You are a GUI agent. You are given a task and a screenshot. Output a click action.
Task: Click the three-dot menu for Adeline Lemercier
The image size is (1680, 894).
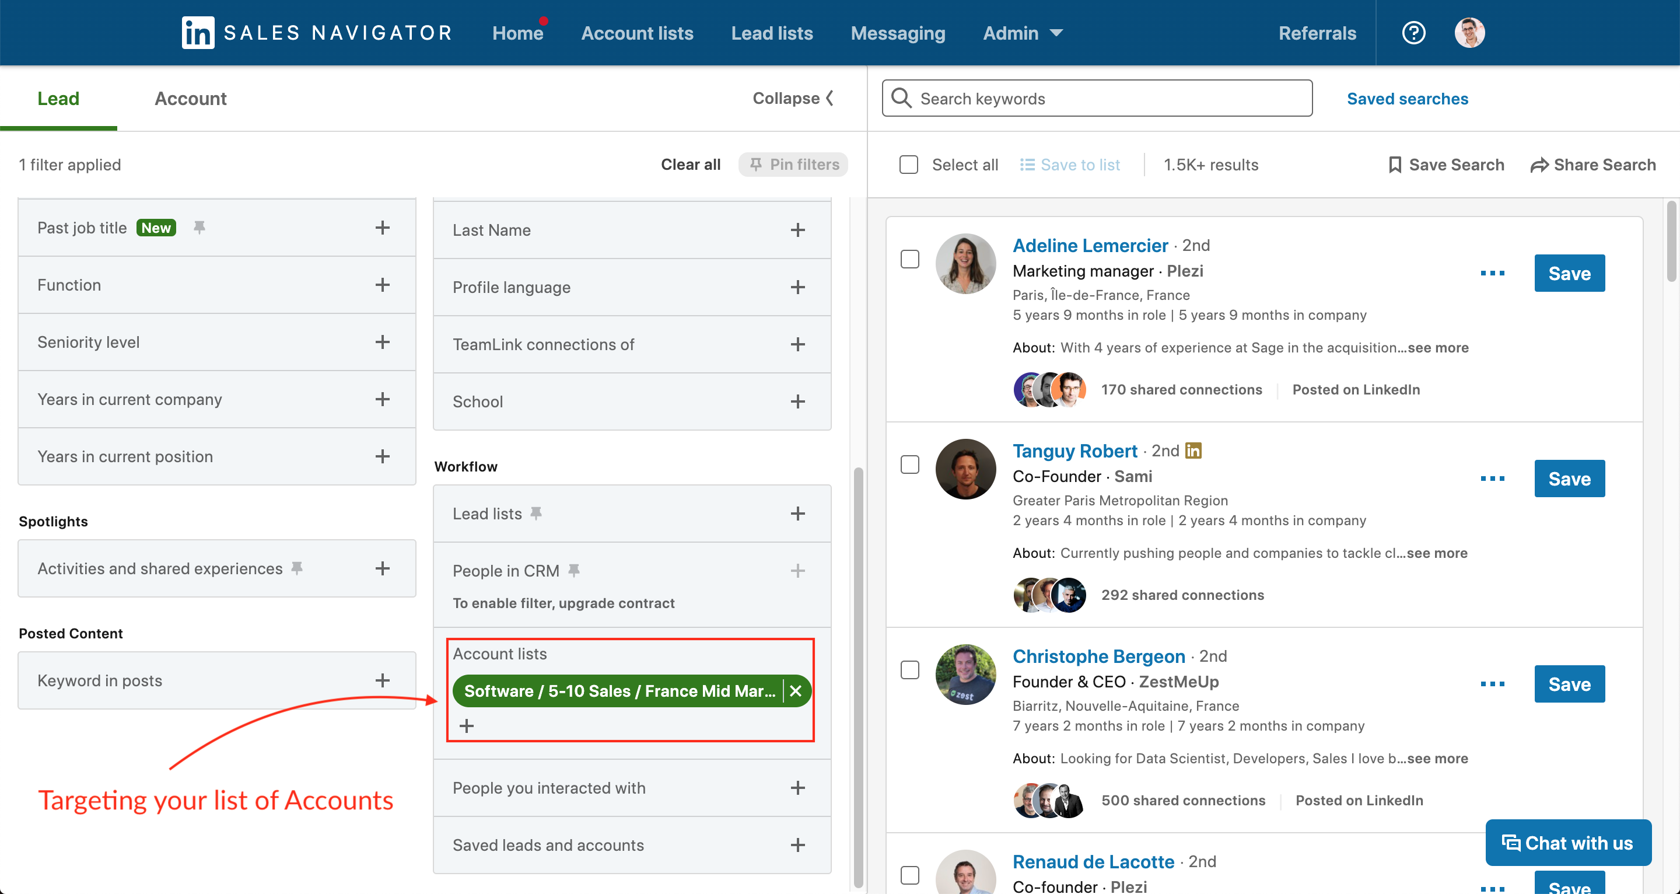[1492, 273]
